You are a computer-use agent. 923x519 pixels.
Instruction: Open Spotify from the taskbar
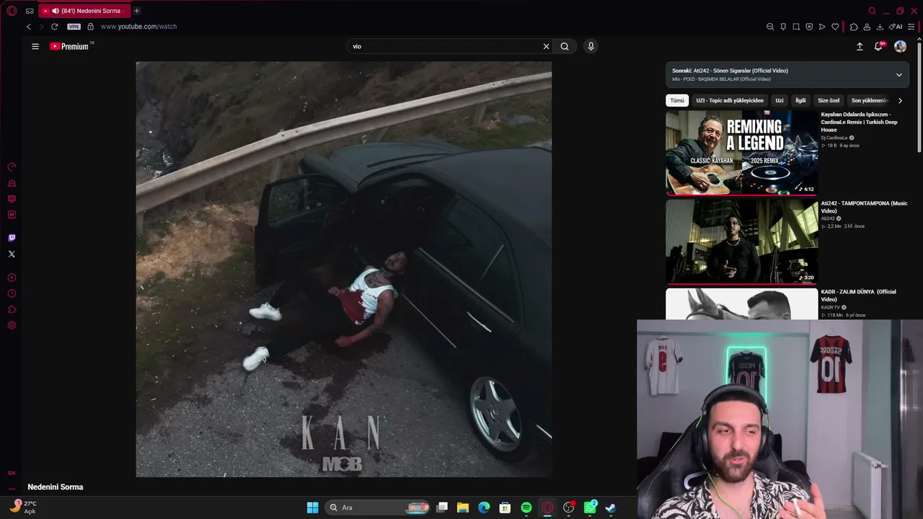click(526, 507)
